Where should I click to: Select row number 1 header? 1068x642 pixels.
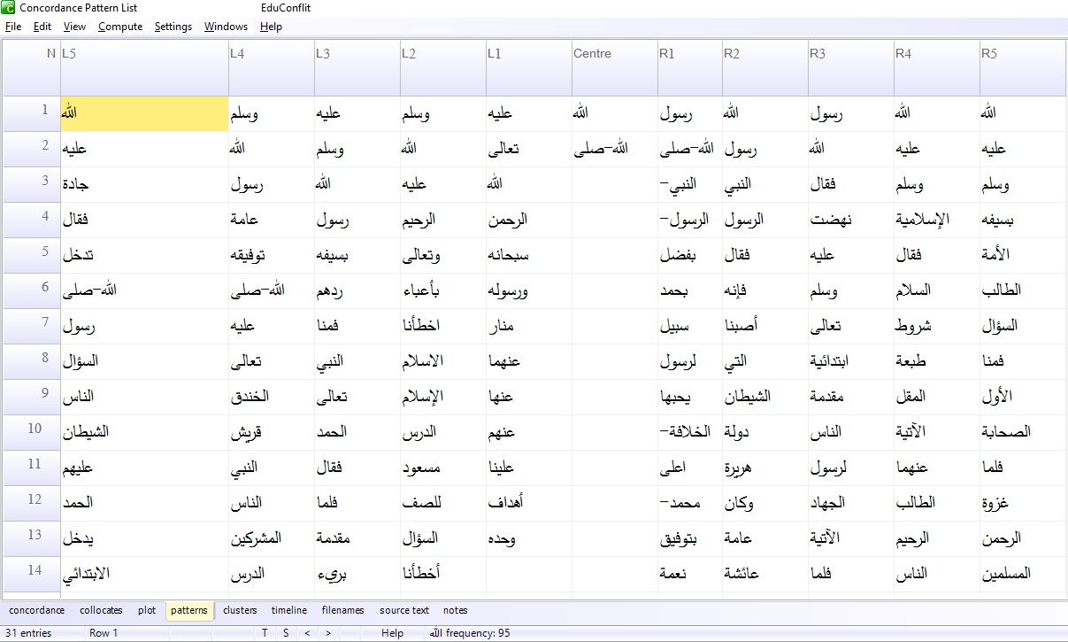tap(32, 113)
